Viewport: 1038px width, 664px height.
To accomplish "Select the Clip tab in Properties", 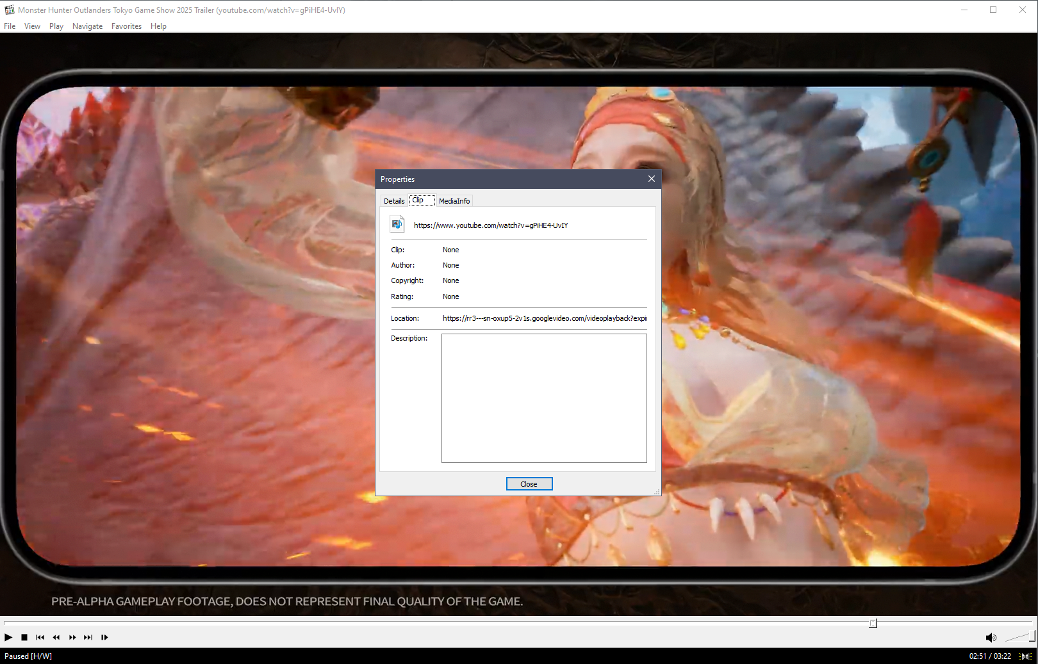I will pyautogui.click(x=422, y=200).
